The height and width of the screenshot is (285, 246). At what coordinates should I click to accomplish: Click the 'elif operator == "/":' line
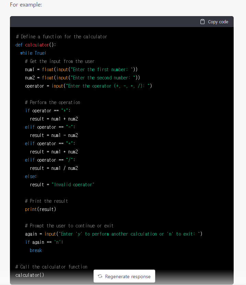coord(50,160)
